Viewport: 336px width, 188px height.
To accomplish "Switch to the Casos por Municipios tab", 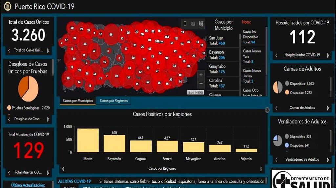I will coord(78,101).
